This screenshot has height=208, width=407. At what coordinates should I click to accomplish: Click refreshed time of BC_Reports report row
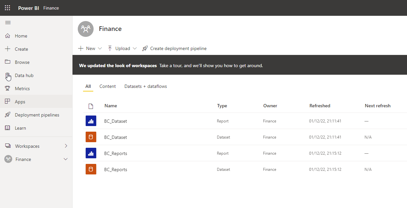tap(325, 153)
